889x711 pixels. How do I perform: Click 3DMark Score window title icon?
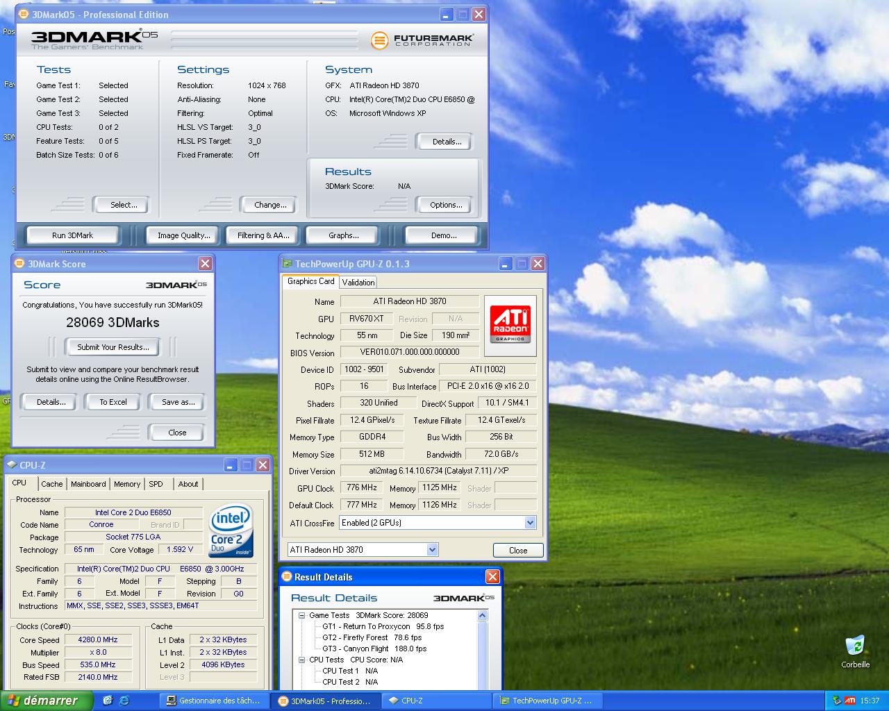point(19,264)
